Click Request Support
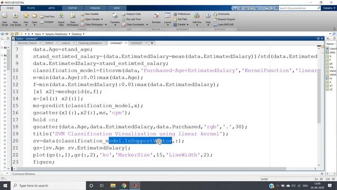The width and height of the screenshot is (337, 190). (x=224, y=19)
